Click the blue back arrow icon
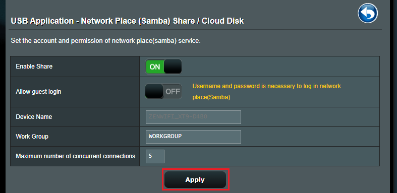This screenshot has height=193, width=397. coord(368,13)
